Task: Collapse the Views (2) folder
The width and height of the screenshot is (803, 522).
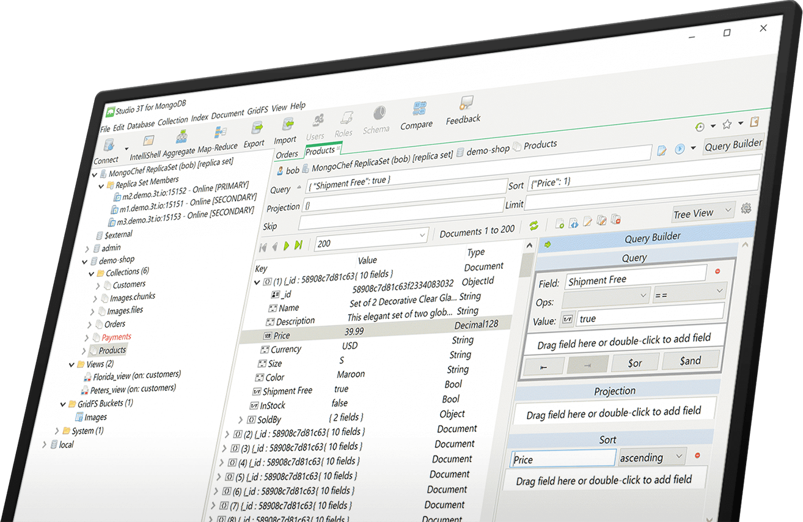Action: (71, 365)
